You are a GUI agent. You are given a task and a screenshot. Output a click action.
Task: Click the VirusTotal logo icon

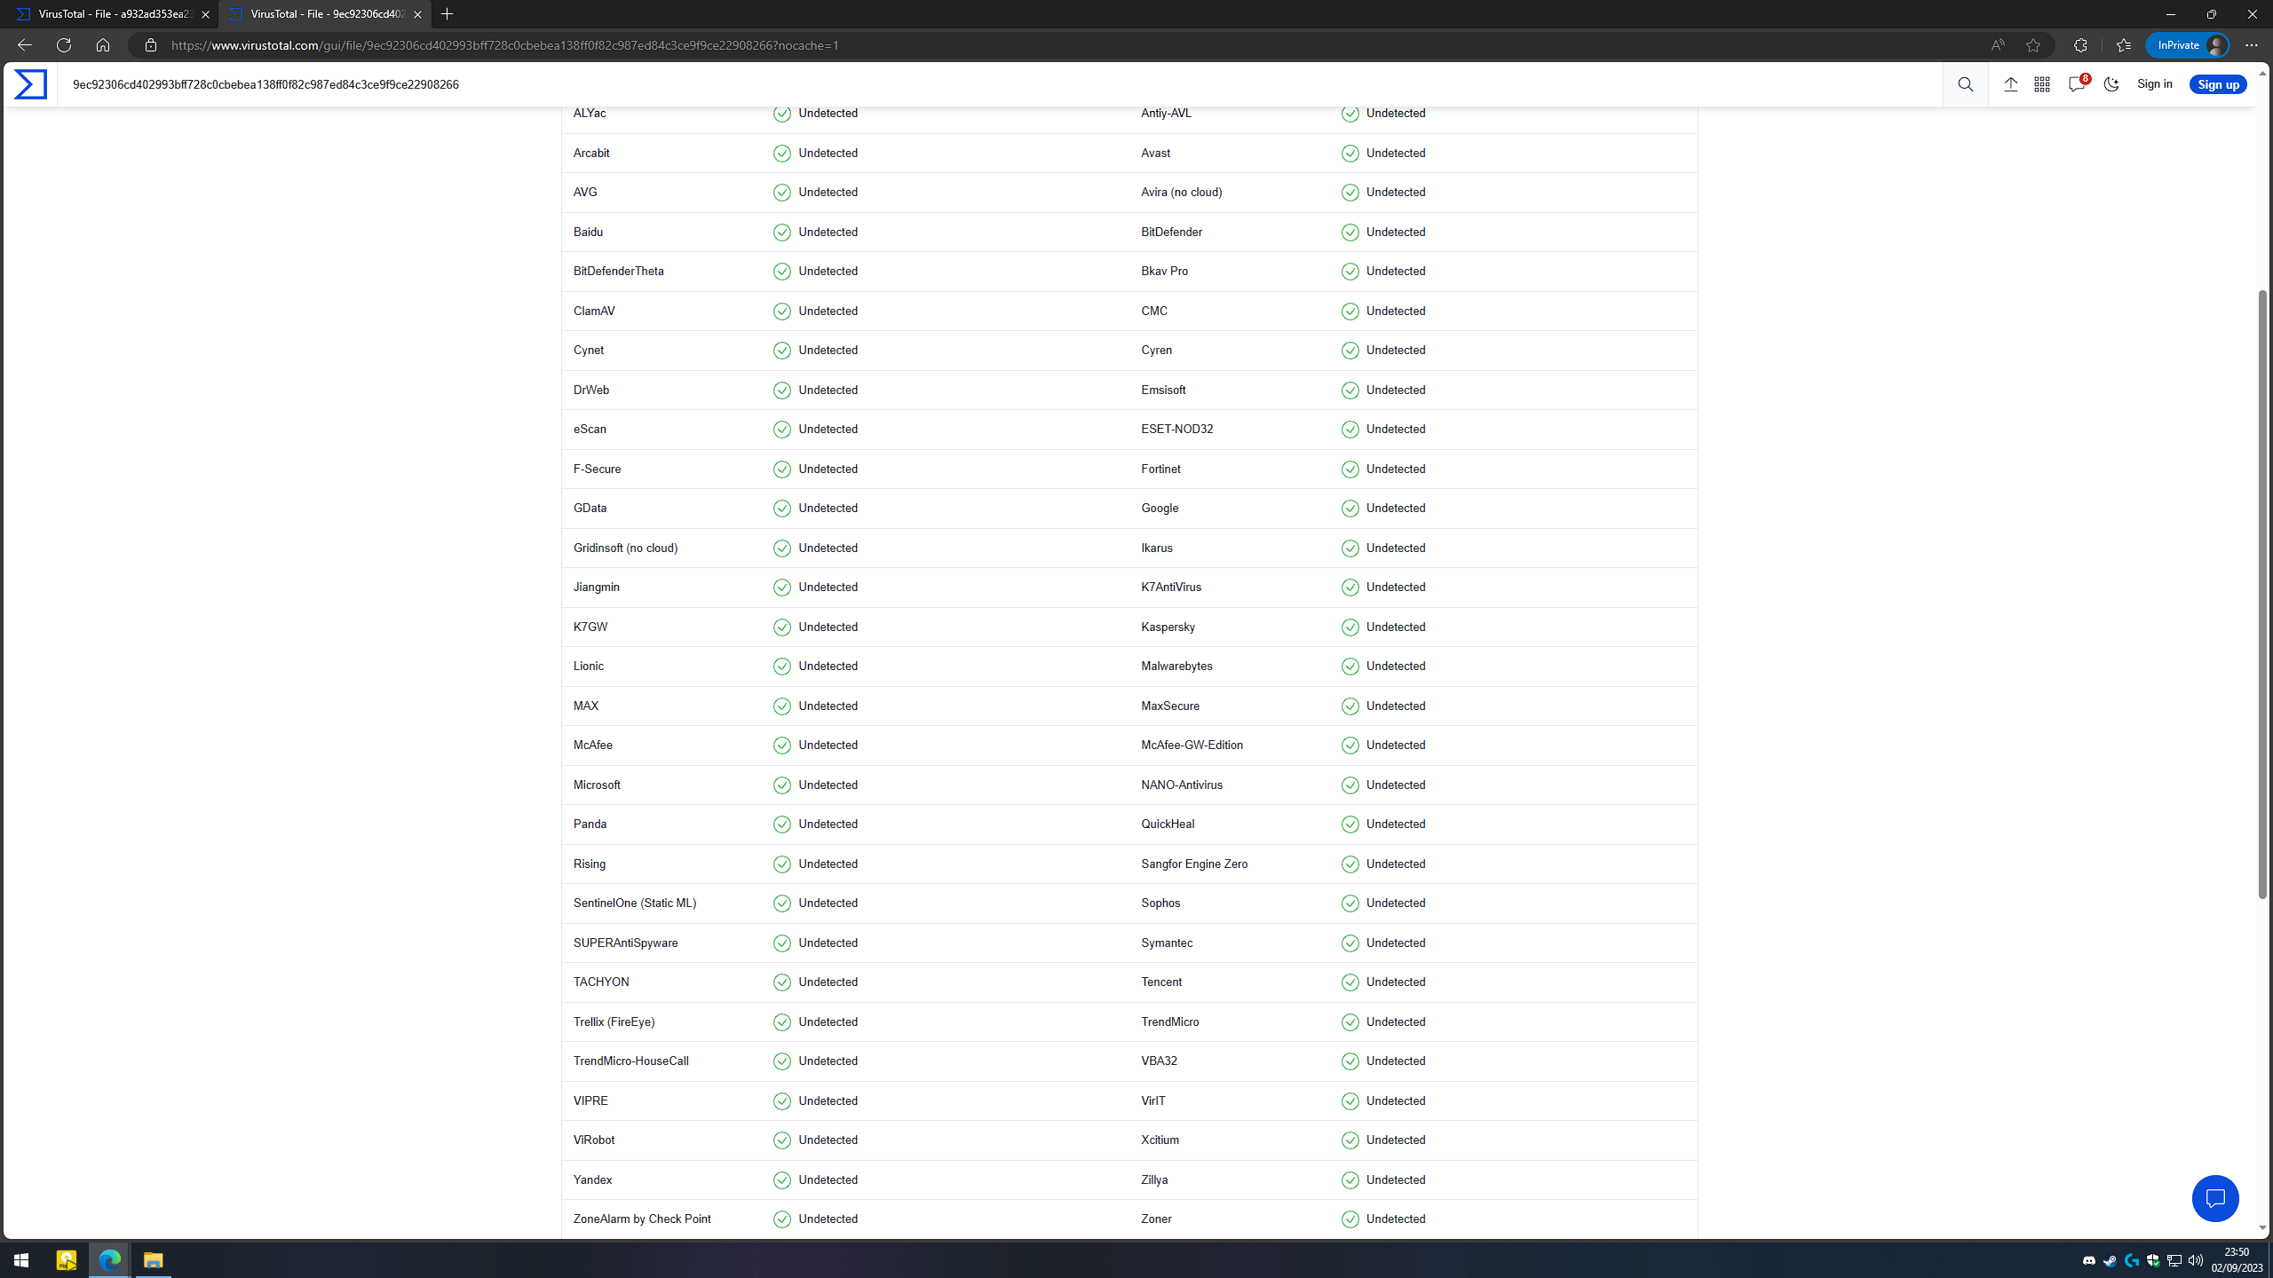click(x=30, y=84)
